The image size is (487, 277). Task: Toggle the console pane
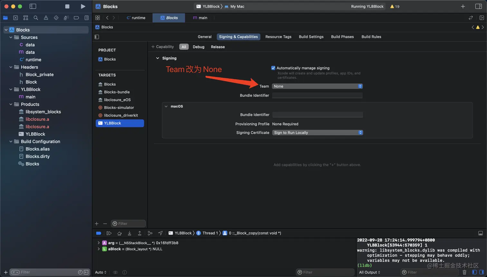coord(482,272)
